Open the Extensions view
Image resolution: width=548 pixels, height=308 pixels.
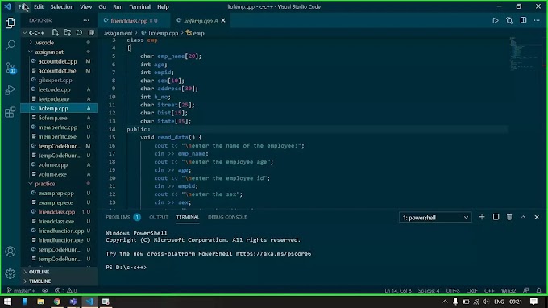point(10,112)
